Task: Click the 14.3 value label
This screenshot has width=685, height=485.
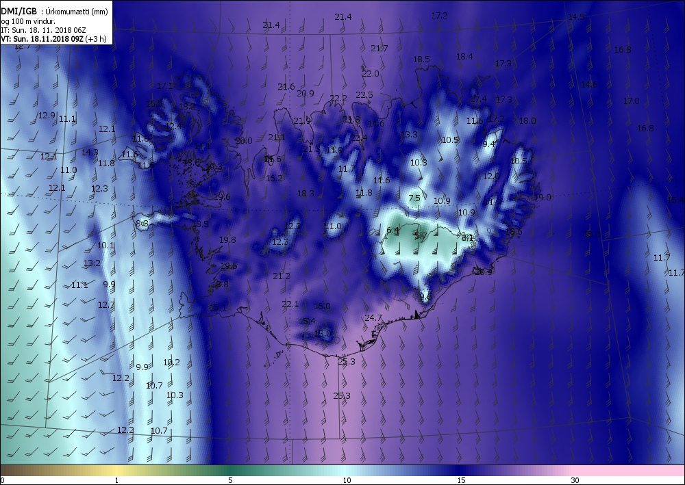Action: tap(90, 153)
